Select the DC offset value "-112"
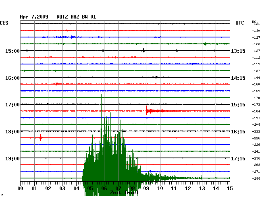Screen dimensions: 262x199 click(256, 58)
